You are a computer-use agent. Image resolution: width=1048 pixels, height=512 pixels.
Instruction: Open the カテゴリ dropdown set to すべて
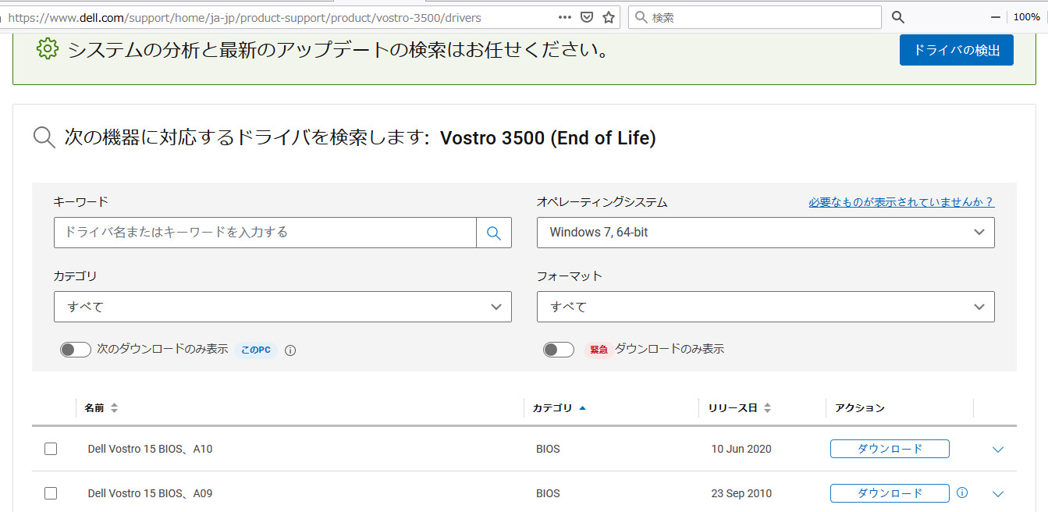pos(282,307)
